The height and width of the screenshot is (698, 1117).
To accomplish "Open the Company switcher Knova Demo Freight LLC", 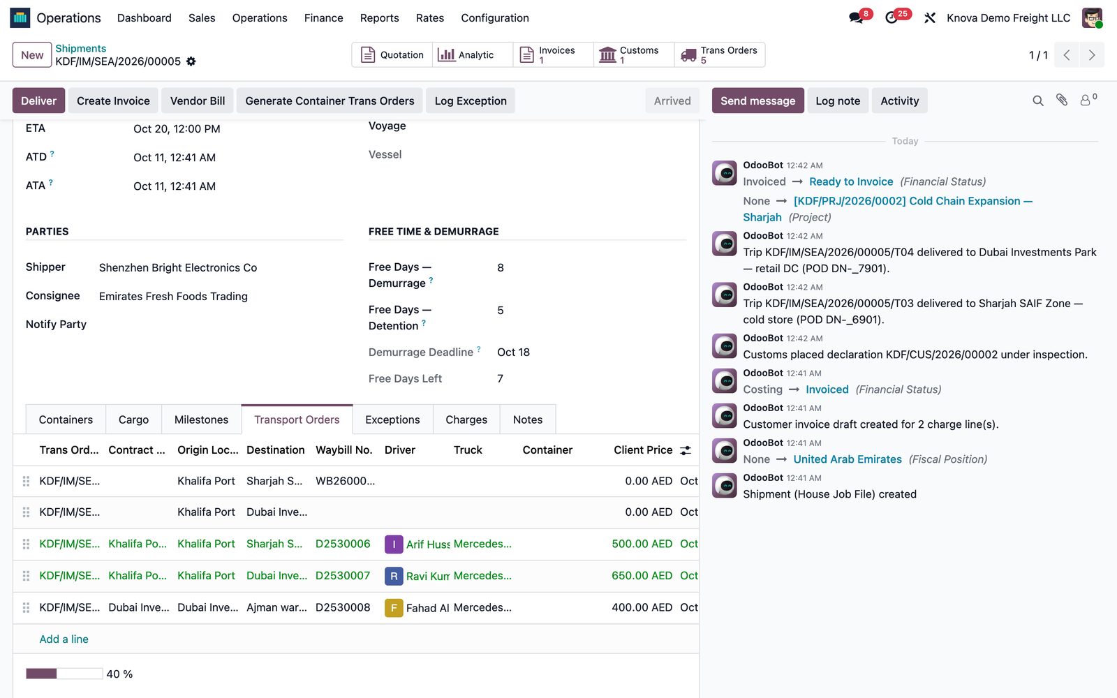I will (x=1008, y=18).
